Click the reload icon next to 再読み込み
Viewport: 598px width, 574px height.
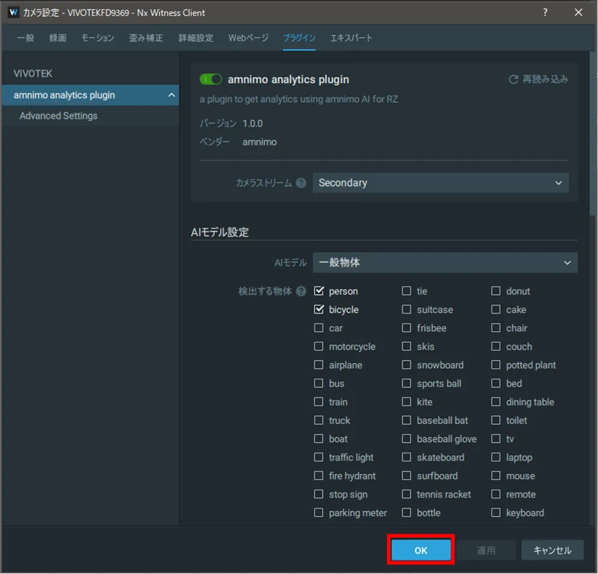pyautogui.click(x=513, y=79)
